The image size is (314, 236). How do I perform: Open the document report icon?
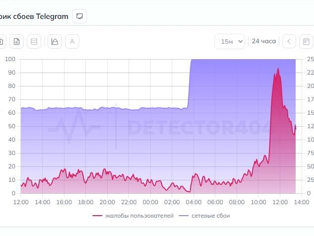(x=17, y=42)
